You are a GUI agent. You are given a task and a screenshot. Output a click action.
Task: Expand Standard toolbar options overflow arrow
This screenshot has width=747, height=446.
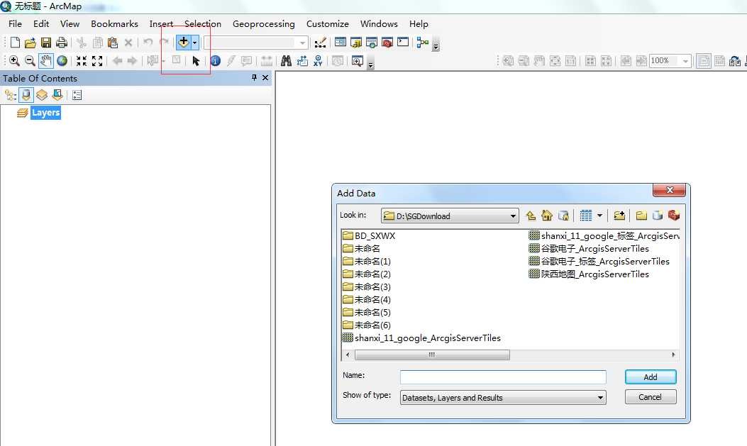point(436,45)
